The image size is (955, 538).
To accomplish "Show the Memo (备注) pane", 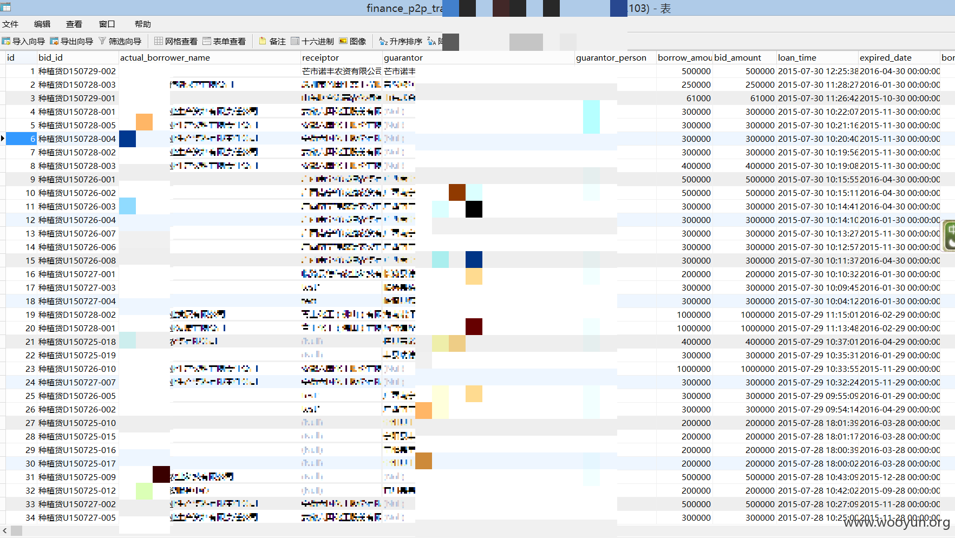I will pos(272,42).
